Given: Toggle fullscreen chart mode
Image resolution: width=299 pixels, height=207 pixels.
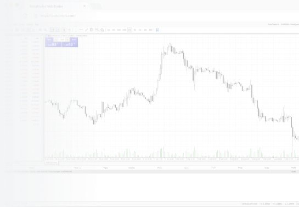Looking at the screenshot, I should [x=157, y=30].
